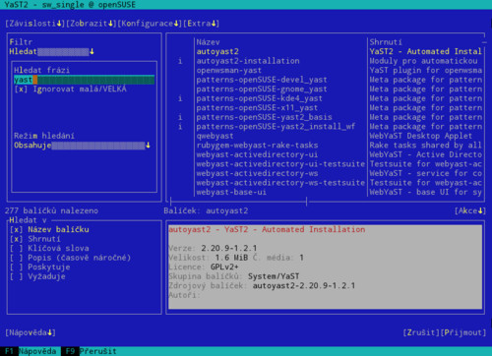Click the GPLv2+ licence value
The height and width of the screenshot is (356, 492).
(x=224, y=267)
